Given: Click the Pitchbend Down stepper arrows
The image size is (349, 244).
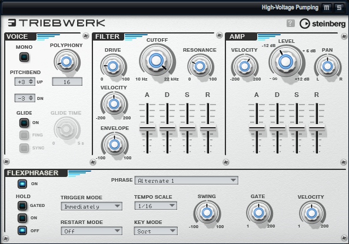Looking at the screenshot, I should [x=31, y=98].
